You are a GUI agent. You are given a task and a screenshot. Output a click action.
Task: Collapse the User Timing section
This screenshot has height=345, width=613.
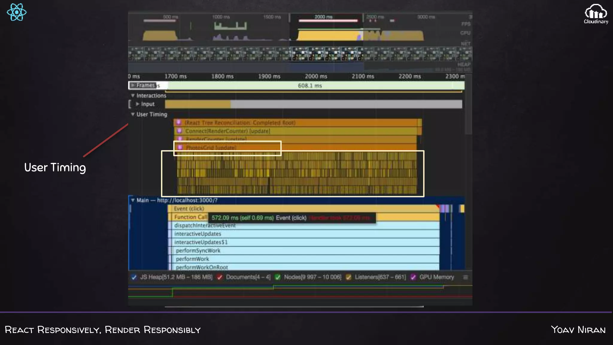click(133, 114)
